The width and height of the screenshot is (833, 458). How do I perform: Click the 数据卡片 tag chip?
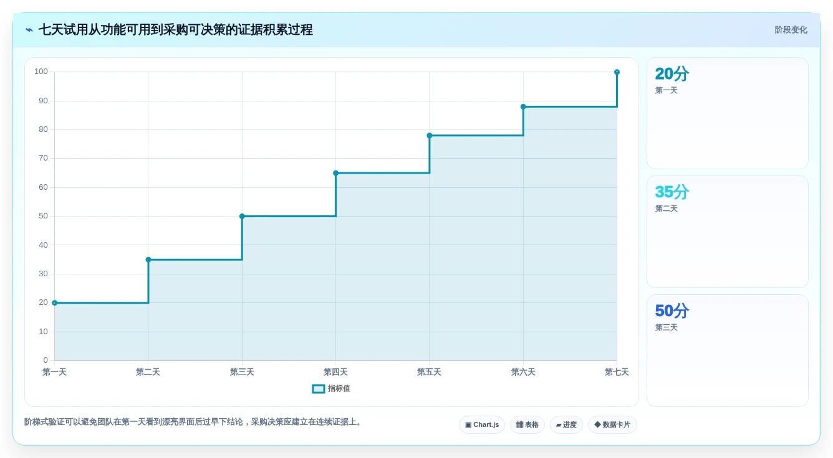coord(612,425)
